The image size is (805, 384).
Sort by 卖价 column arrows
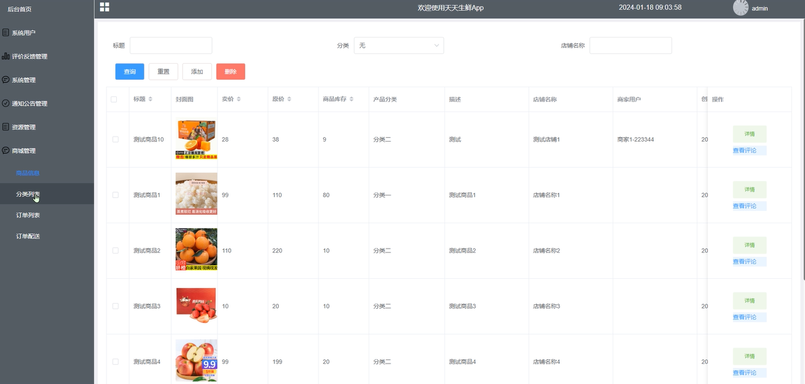click(239, 99)
